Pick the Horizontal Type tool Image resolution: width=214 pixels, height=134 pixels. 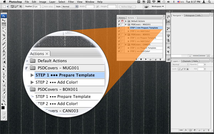click(4, 78)
